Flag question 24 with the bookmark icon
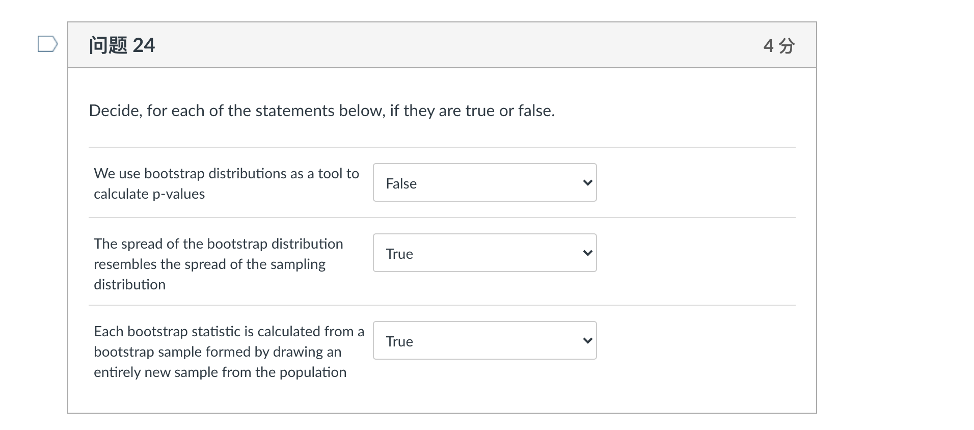The width and height of the screenshot is (974, 430). 47,44
